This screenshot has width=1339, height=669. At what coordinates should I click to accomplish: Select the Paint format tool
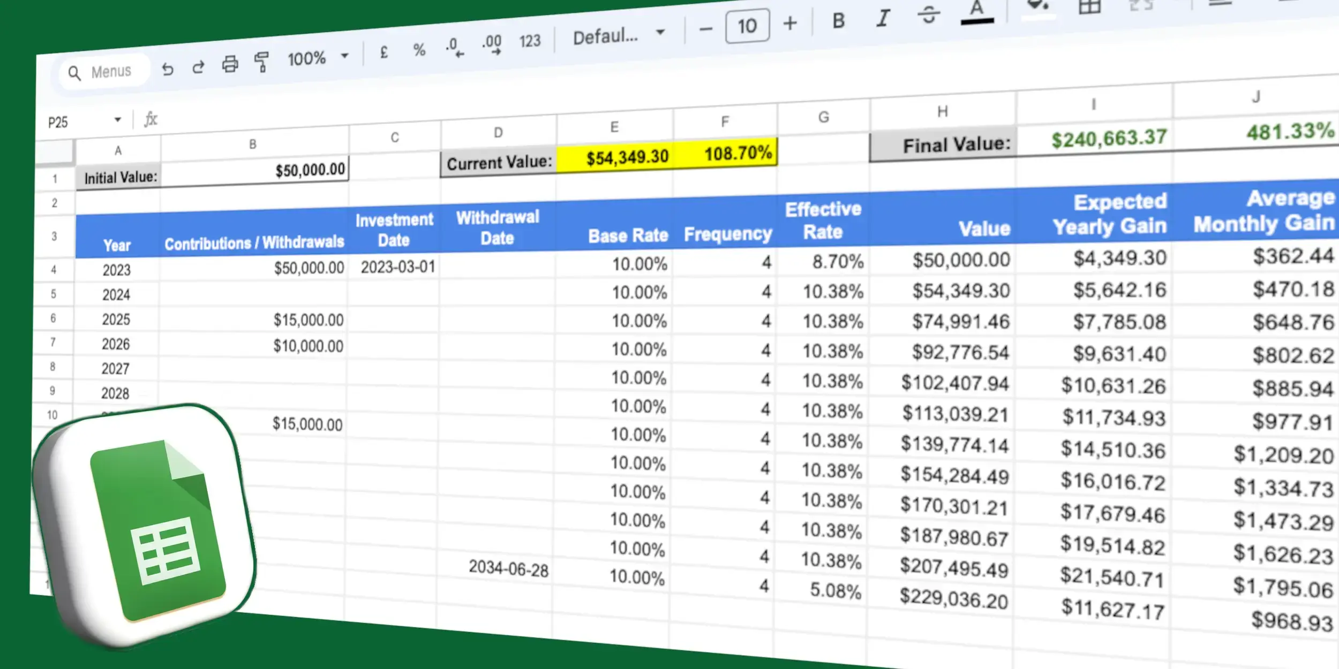point(262,61)
